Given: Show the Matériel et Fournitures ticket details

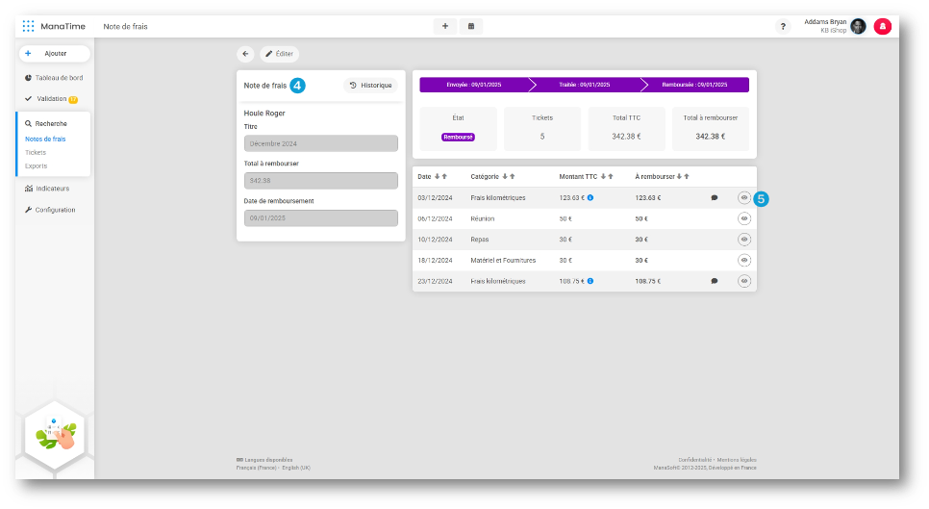Looking at the screenshot, I should pos(743,260).
